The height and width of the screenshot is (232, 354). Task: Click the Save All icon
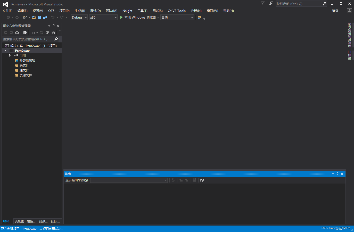click(x=45, y=18)
